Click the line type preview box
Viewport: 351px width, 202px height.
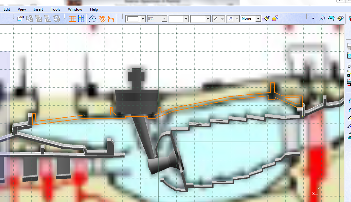[198, 19]
